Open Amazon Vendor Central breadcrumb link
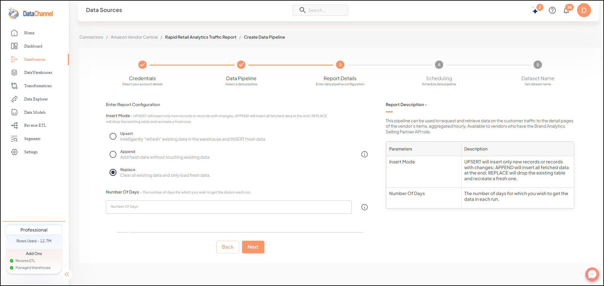 [x=134, y=37]
